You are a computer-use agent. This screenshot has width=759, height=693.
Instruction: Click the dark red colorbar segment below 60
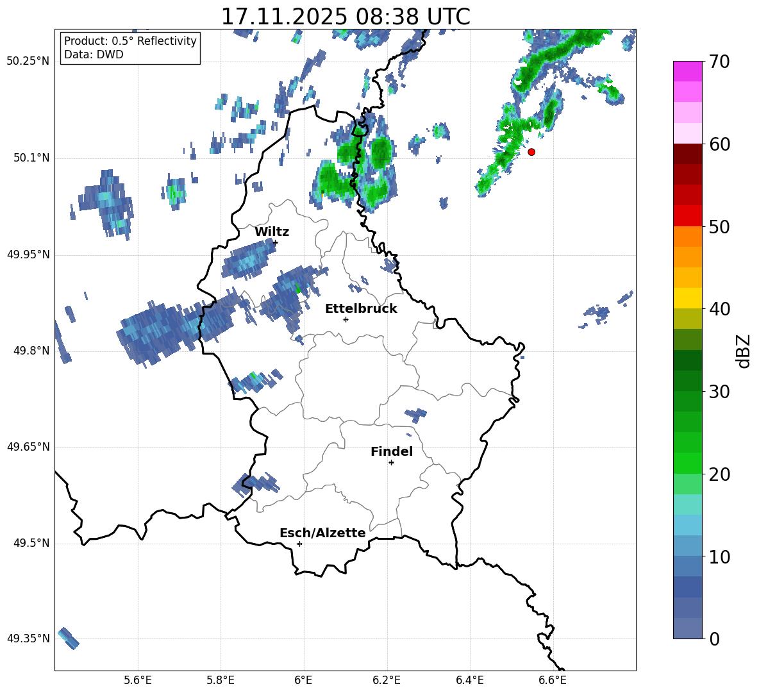point(687,154)
